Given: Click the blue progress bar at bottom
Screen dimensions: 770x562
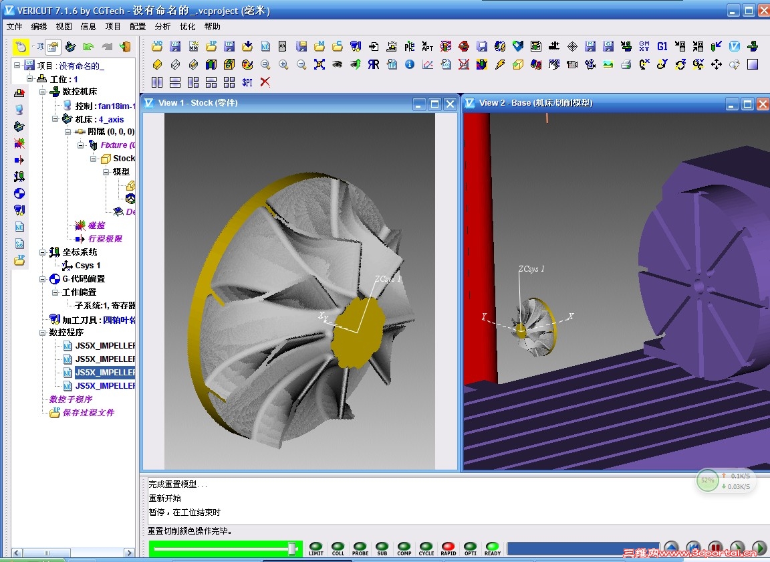Looking at the screenshot, I should click(x=582, y=548).
